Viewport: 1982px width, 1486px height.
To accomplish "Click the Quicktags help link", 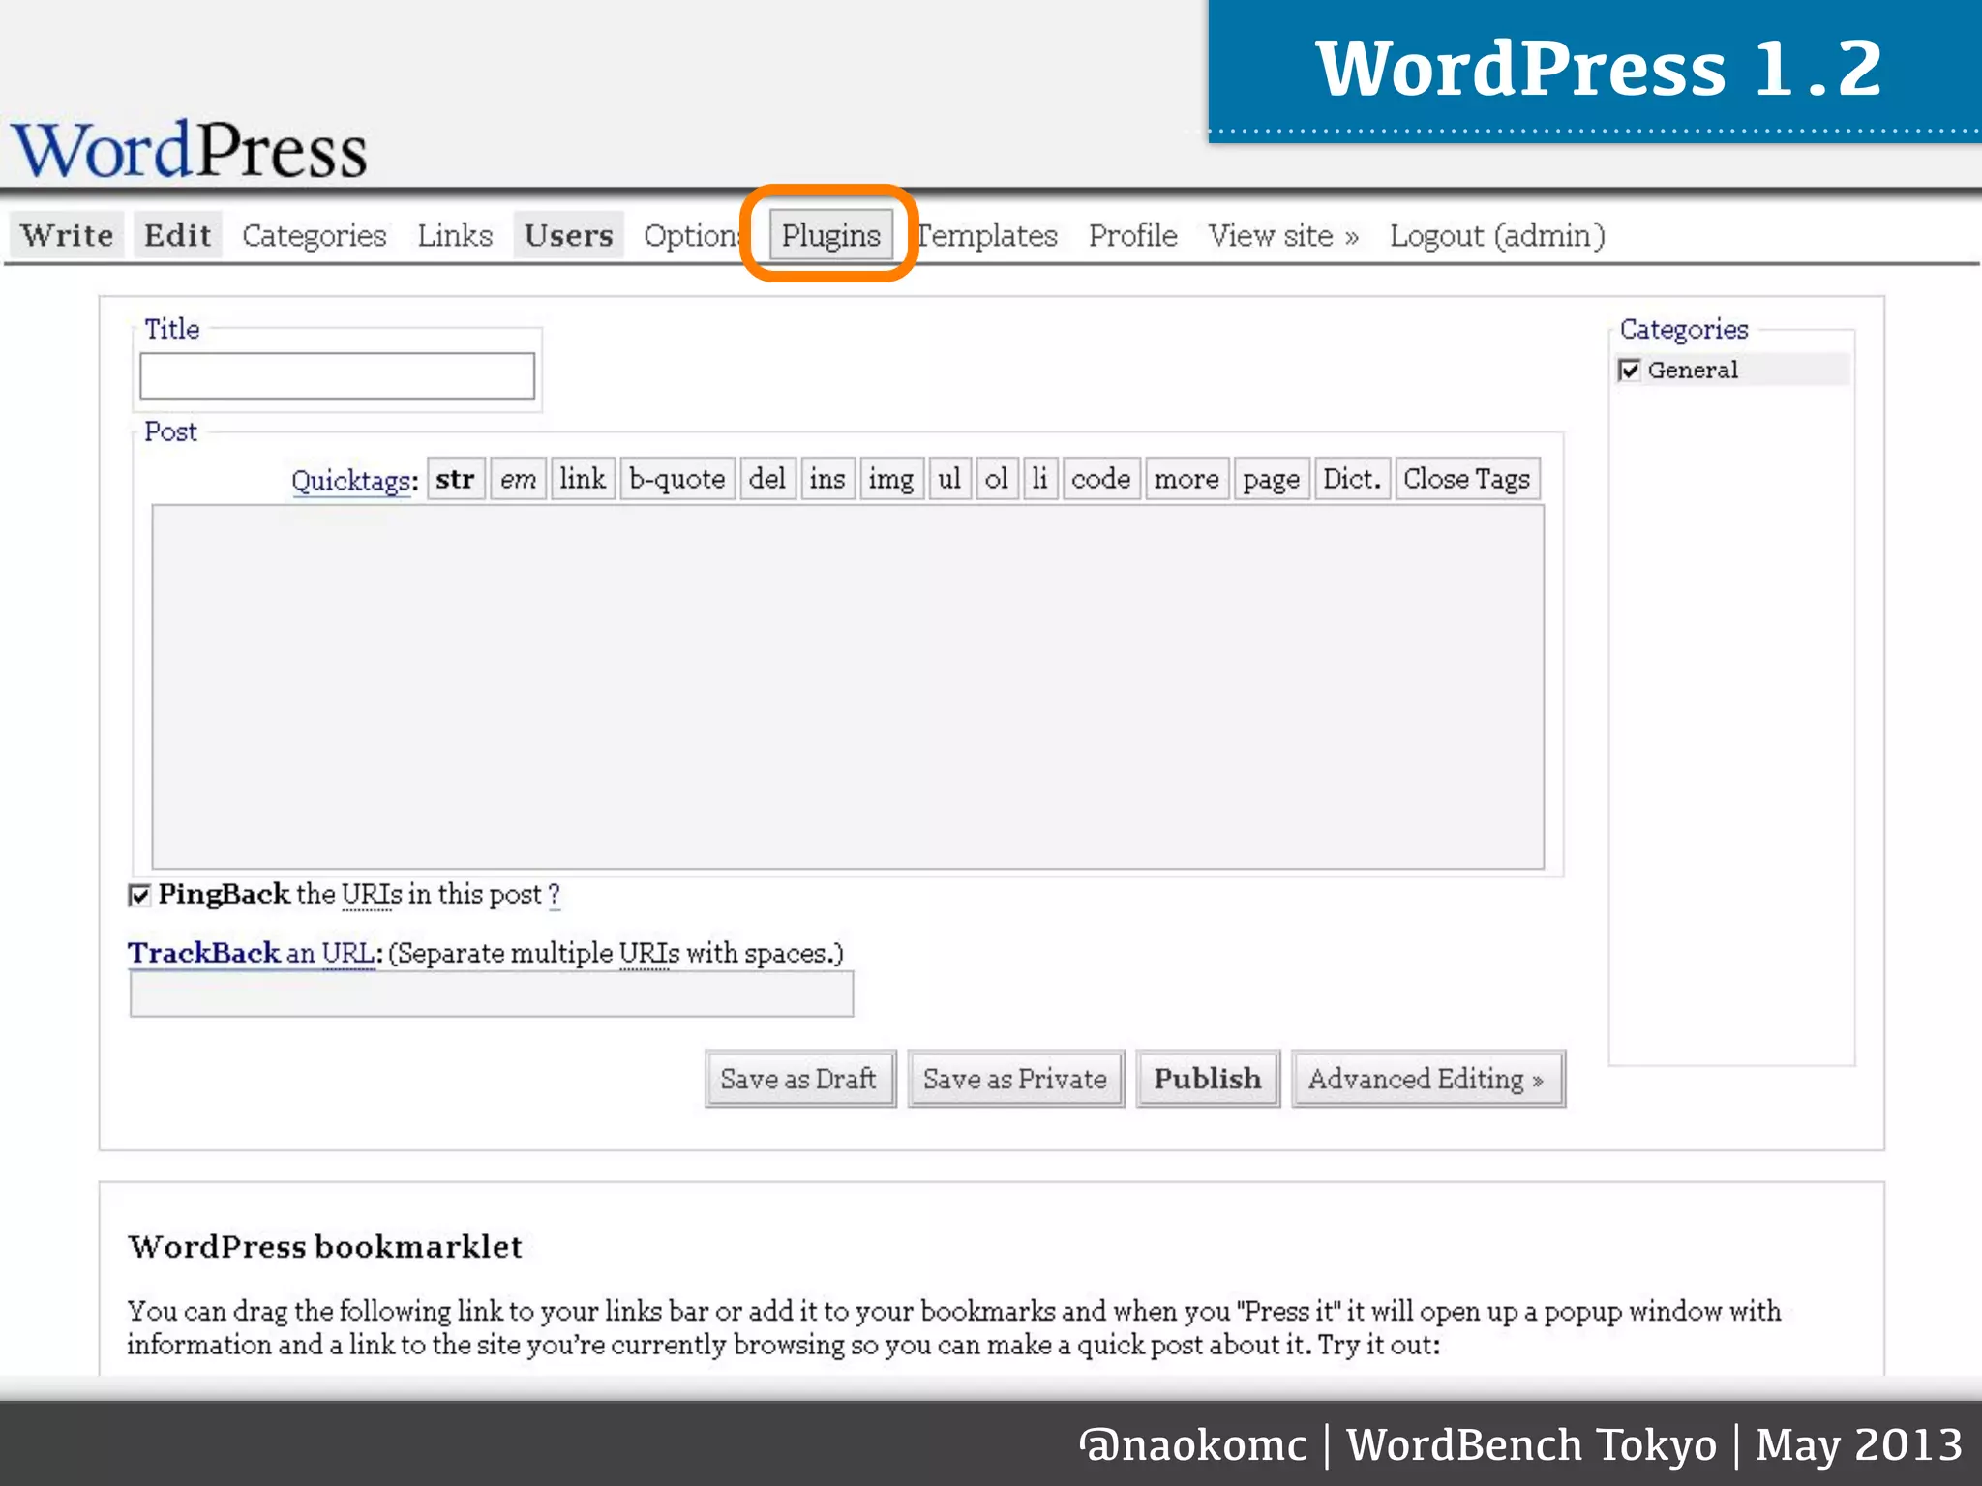I will [x=351, y=481].
